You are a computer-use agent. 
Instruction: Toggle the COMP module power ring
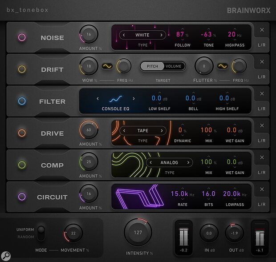(22, 165)
